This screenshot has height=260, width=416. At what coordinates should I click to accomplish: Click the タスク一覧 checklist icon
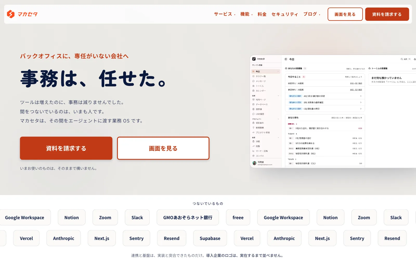tap(253, 76)
